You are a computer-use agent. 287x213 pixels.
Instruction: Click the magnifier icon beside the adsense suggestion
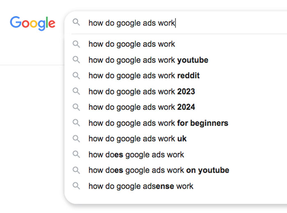76,186
